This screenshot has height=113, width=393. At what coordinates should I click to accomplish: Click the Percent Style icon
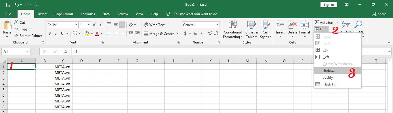[x=195, y=34]
